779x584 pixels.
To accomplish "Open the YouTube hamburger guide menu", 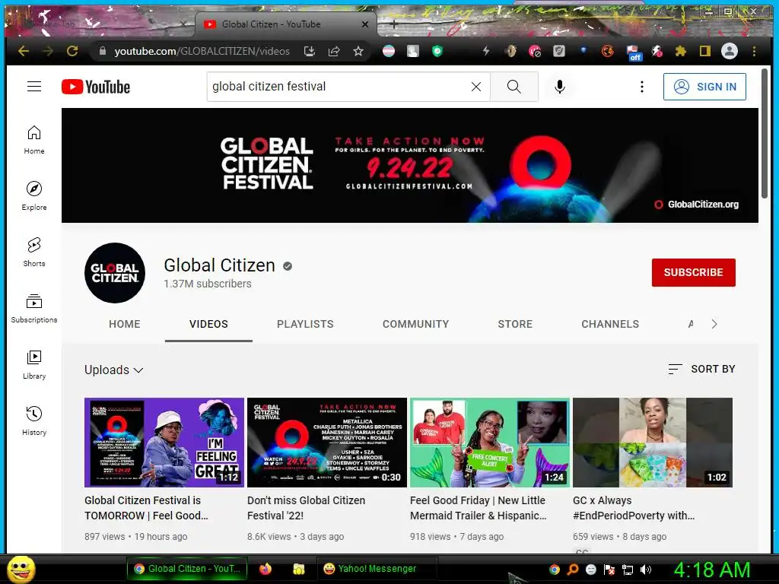I will (33, 87).
